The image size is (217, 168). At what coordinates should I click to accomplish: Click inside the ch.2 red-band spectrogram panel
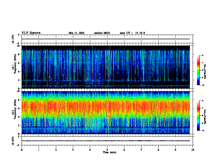[106, 113]
